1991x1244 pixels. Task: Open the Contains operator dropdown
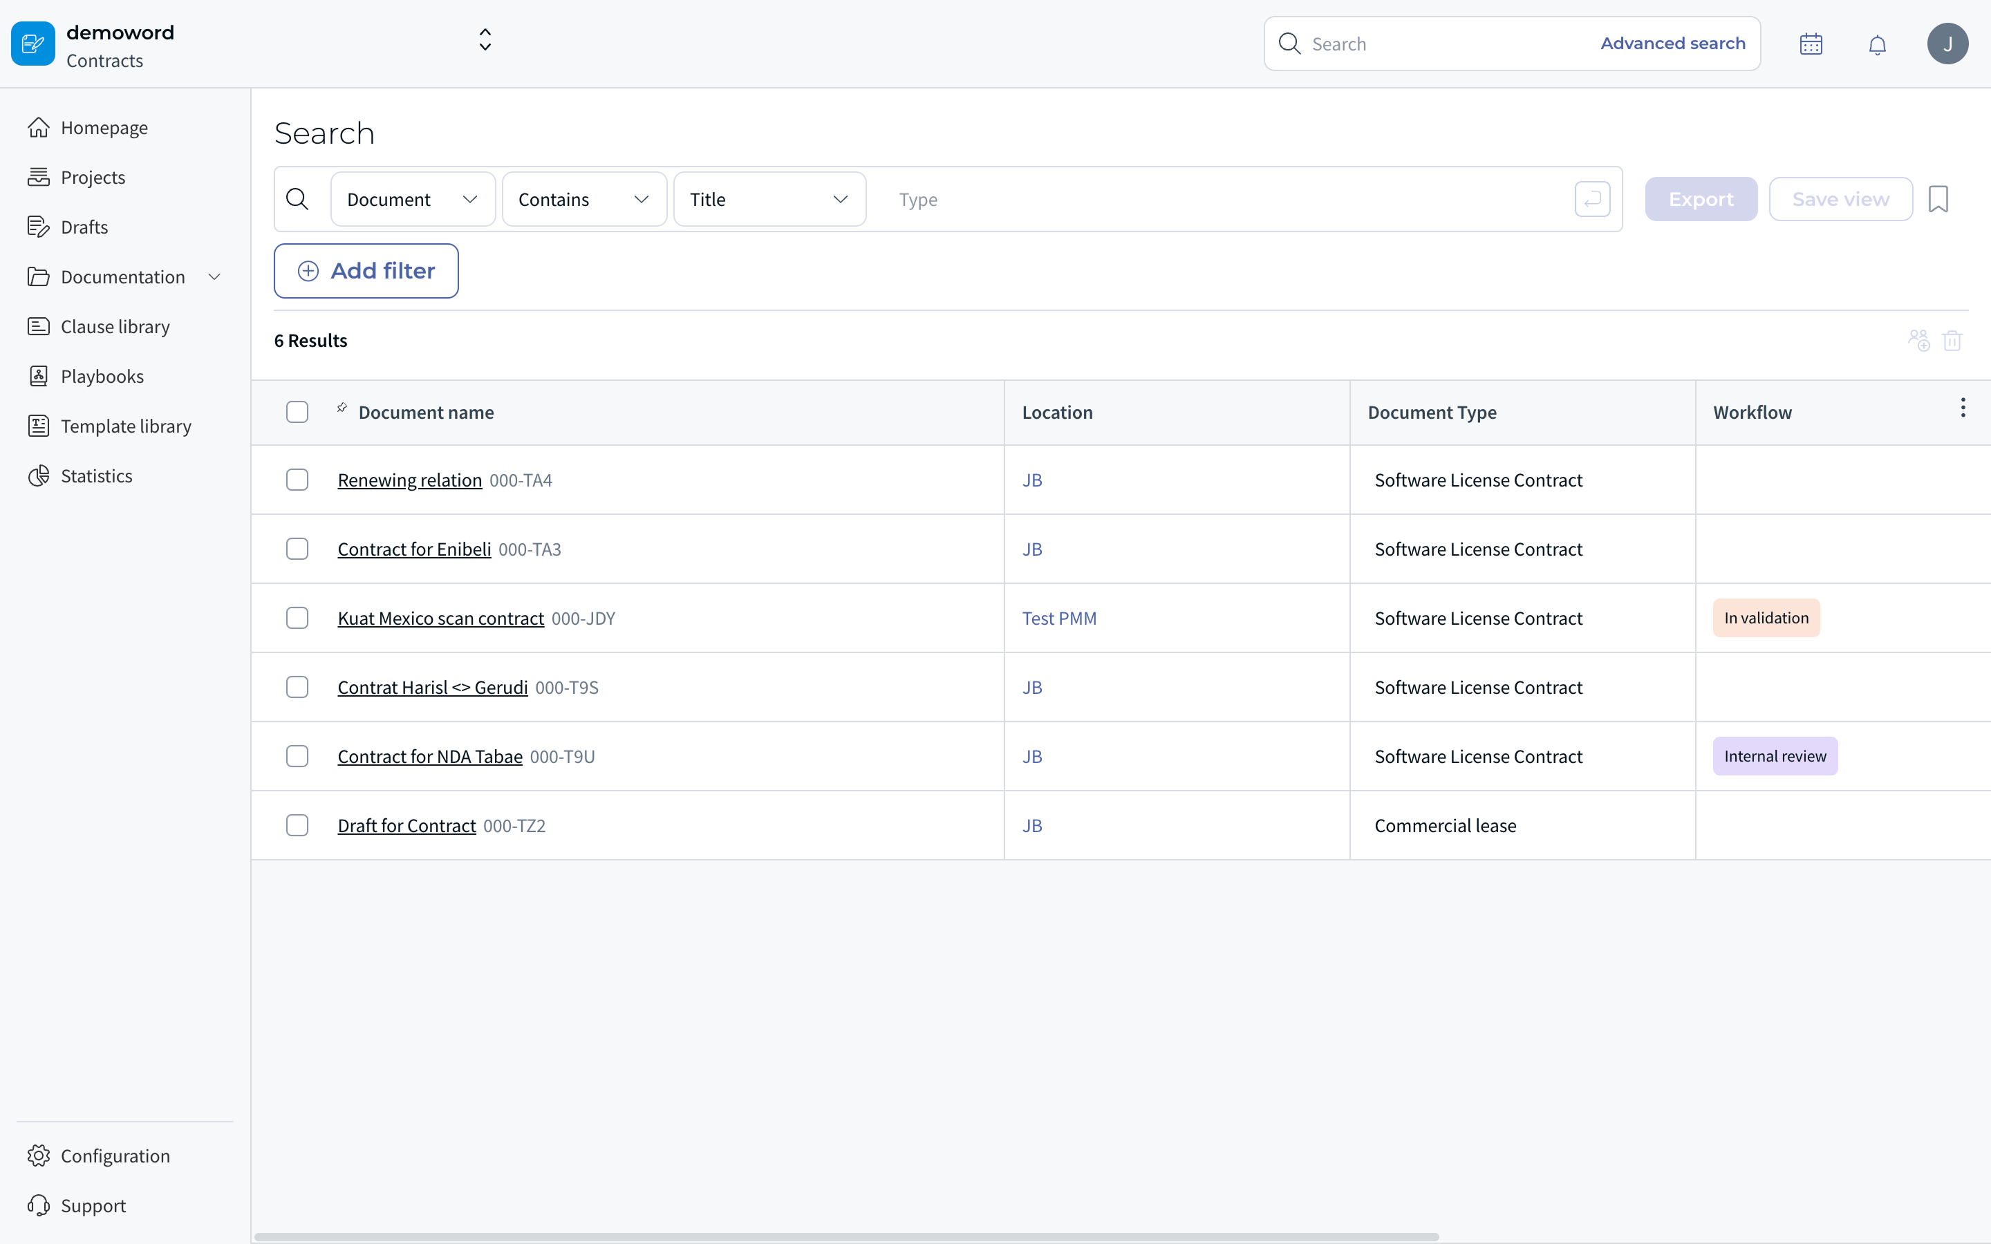tap(583, 198)
